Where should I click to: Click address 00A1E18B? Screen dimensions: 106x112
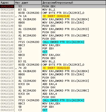pos(7,13)
